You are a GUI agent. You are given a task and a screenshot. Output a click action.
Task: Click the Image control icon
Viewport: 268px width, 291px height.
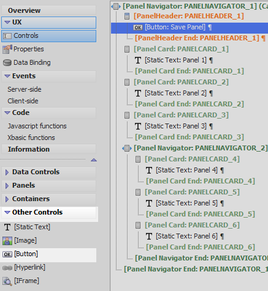(x=7, y=241)
